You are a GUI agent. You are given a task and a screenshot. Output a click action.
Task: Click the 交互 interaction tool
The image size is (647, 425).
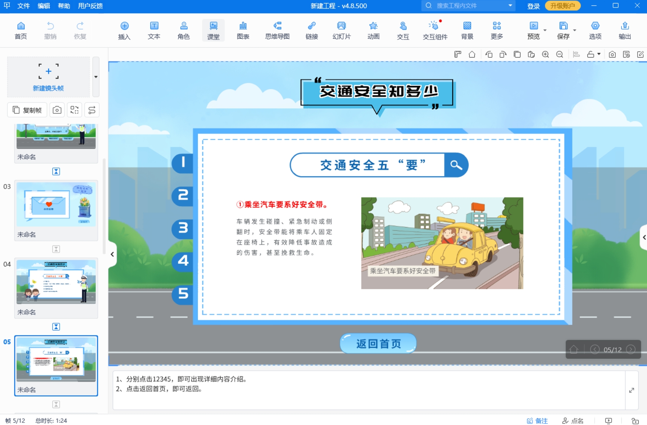403,30
